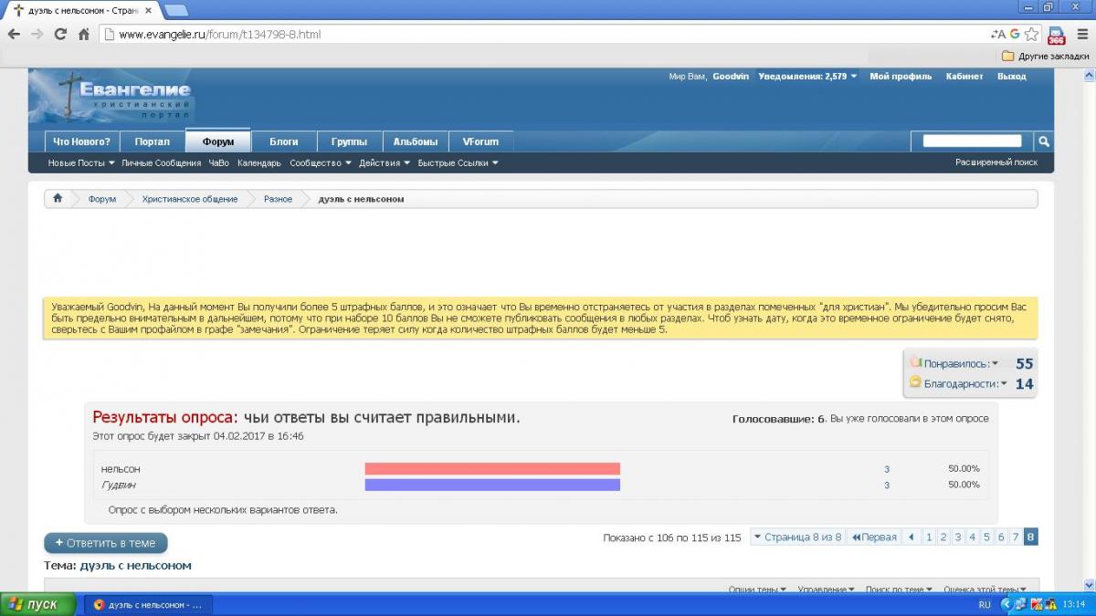Viewport: 1096px width, 616px height.
Task: Click the search magnifier icon button
Action: pos(1043,141)
